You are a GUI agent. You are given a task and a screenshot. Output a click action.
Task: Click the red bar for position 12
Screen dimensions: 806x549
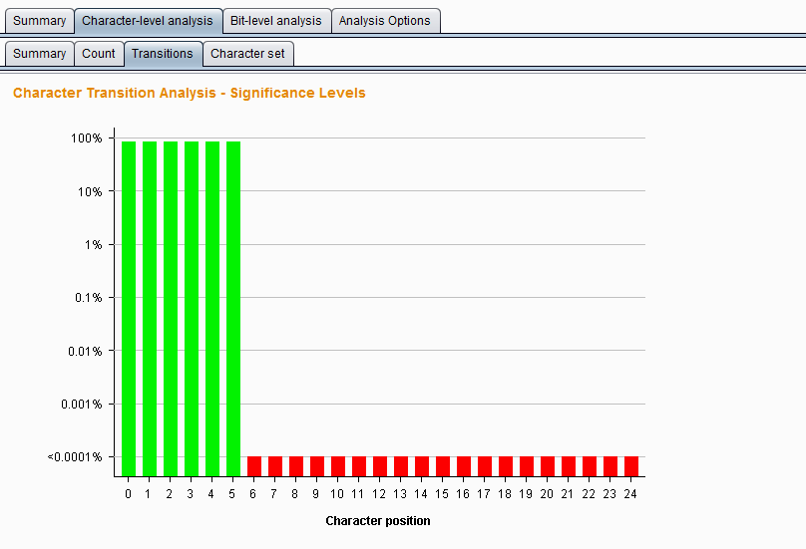[380, 466]
